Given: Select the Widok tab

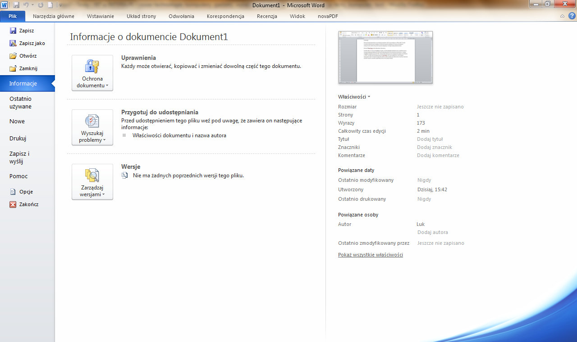Looking at the screenshot, I should 298,16.
